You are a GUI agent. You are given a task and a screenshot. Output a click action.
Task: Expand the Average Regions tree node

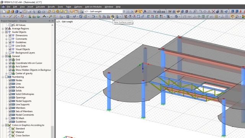click(3, 28)
